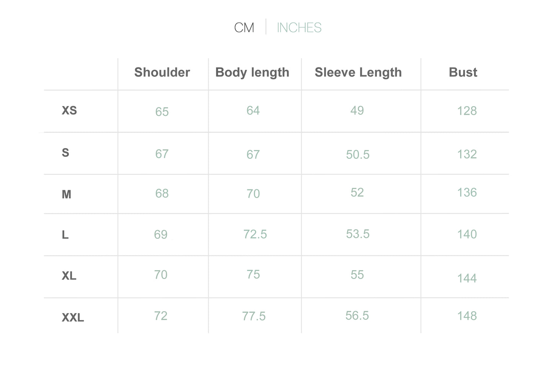This screenshot has height=367, width=553.
Task: Click the XS bust value 128
Action: (467, 111)
